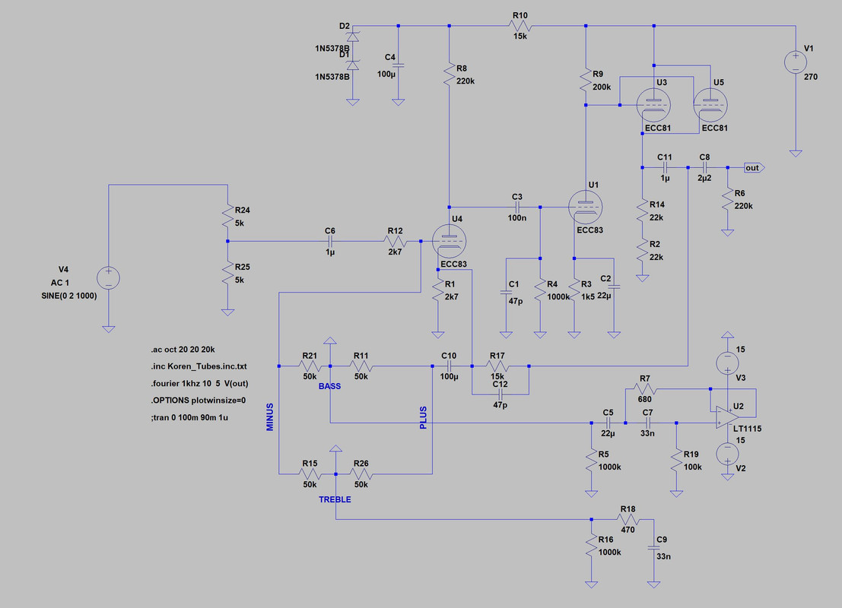Image resolution: width=842 pixels, height=608 pixels.
Task: Click the R6 220k load resistor symbol
Action: [x=728, y=199]
